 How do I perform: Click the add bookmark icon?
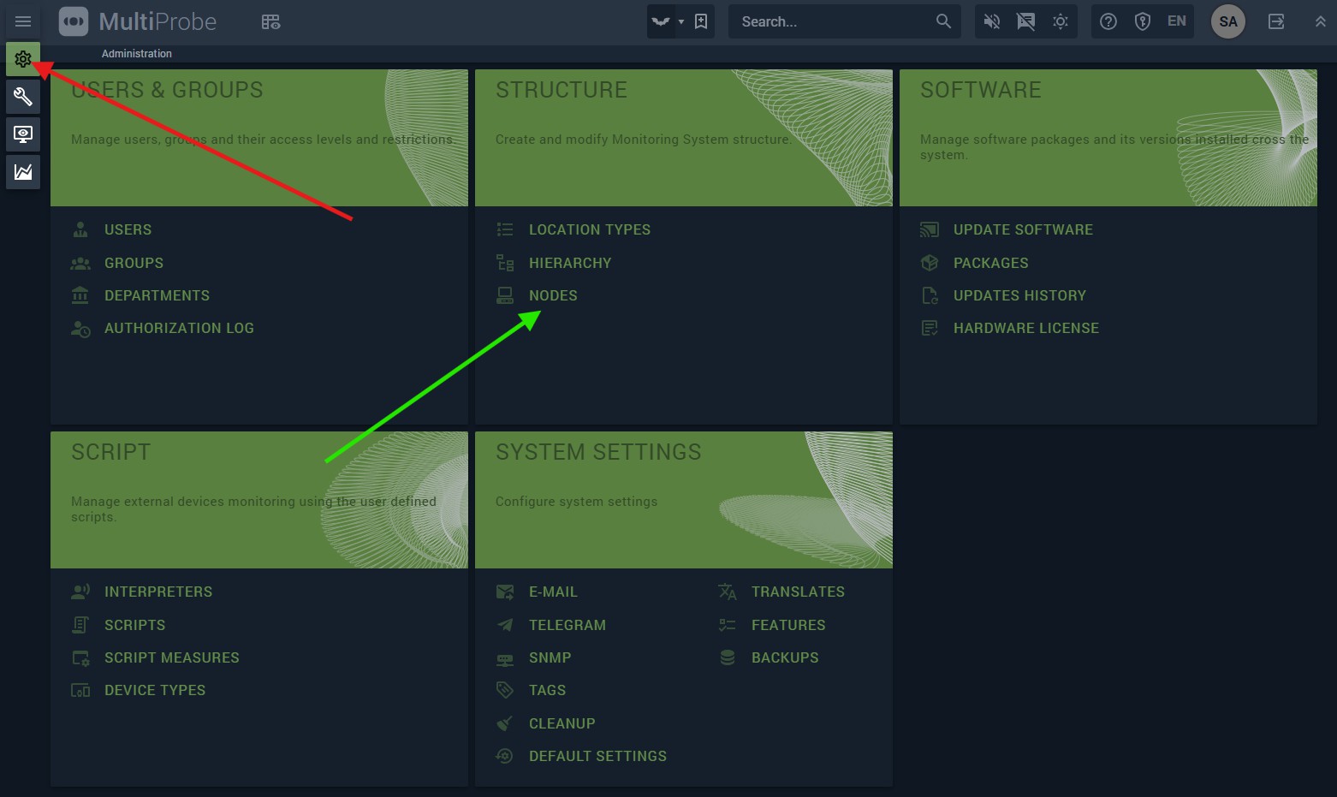coord(701,21)
